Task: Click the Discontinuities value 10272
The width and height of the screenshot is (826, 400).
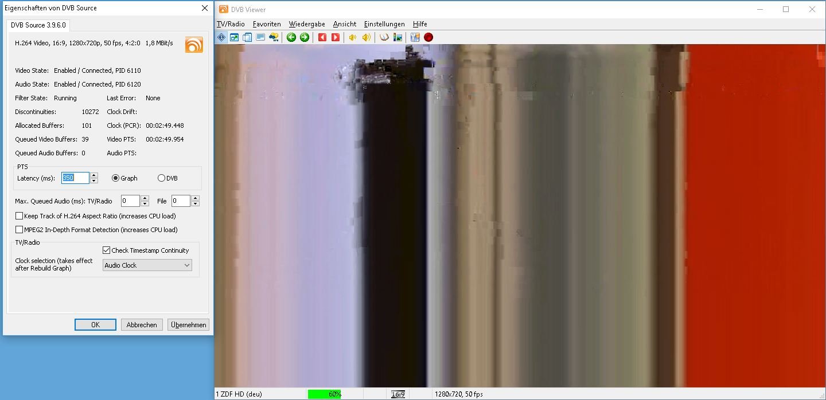Action: pyautogui.click(x=90, y=112)
